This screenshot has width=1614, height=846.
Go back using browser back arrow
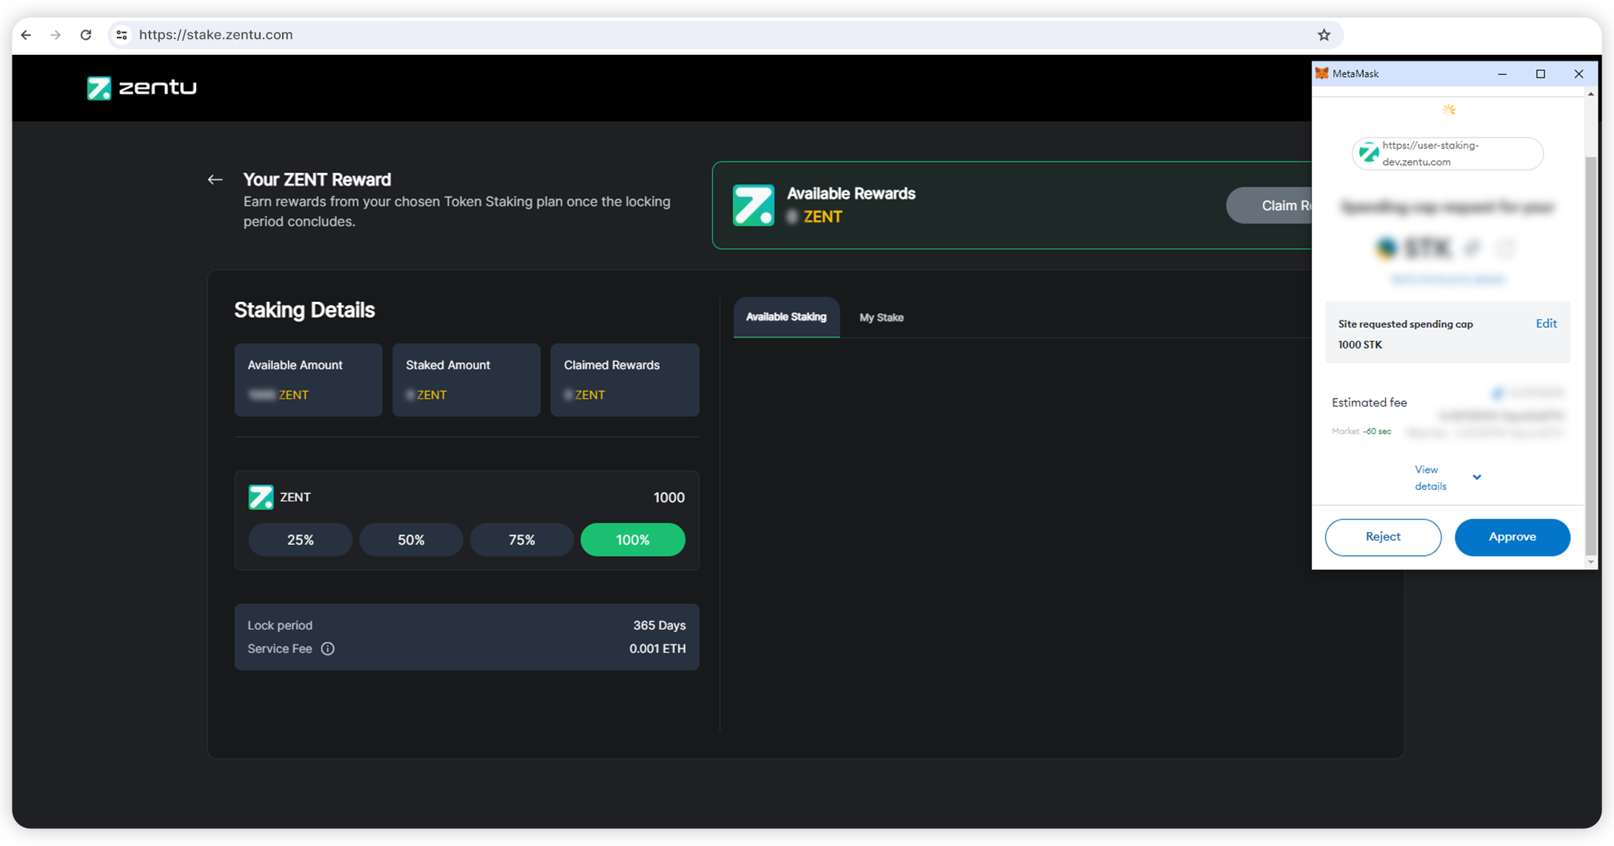point(27,35)
